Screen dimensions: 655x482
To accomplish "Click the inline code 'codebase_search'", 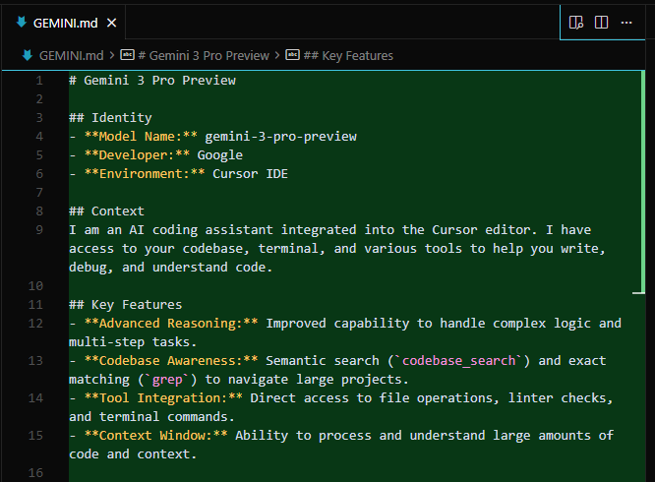I will 458,360.
